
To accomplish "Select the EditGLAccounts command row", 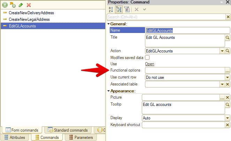I will (x=53, y=26).
